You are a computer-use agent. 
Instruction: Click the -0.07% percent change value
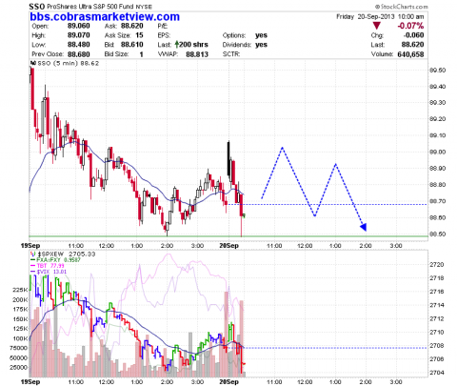(410, 26)
